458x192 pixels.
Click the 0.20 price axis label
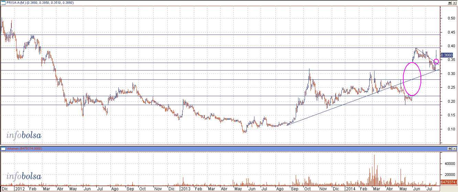pyautogui.click(x=451, y=102)
